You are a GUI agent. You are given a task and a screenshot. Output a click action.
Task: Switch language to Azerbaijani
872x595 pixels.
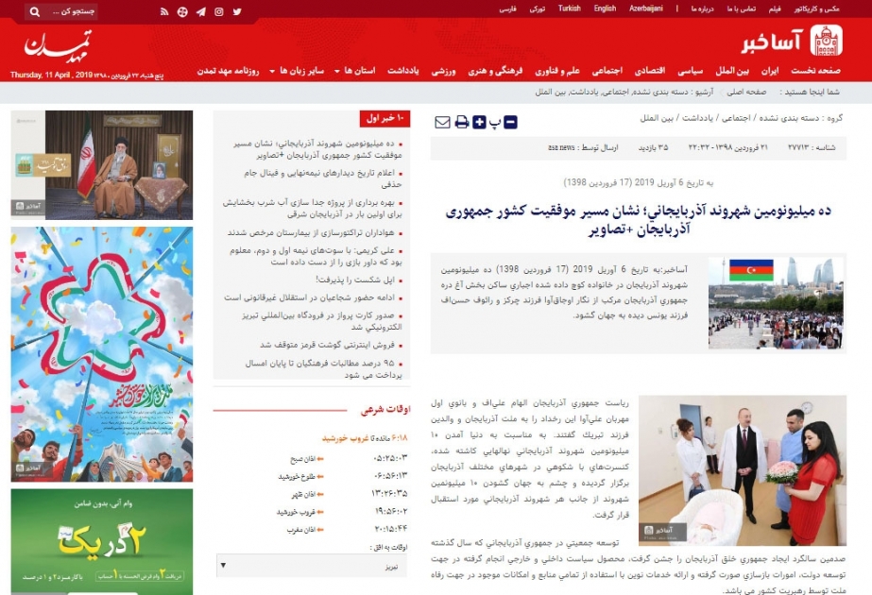click(645, 8)
